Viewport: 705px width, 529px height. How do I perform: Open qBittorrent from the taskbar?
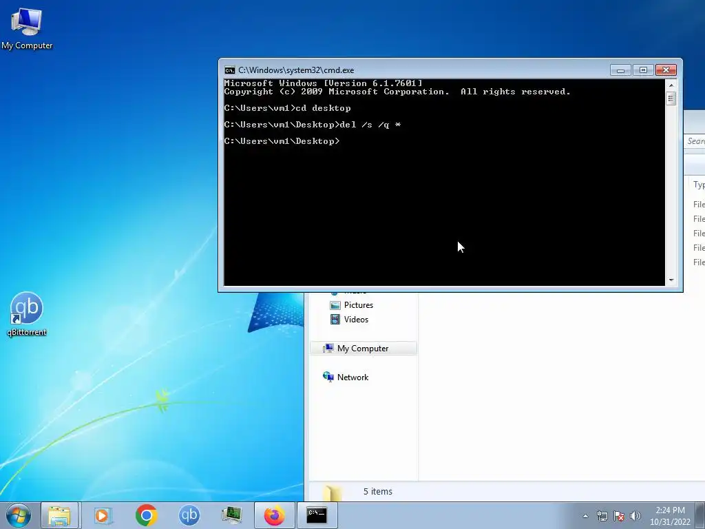click(x=189, y=515)
